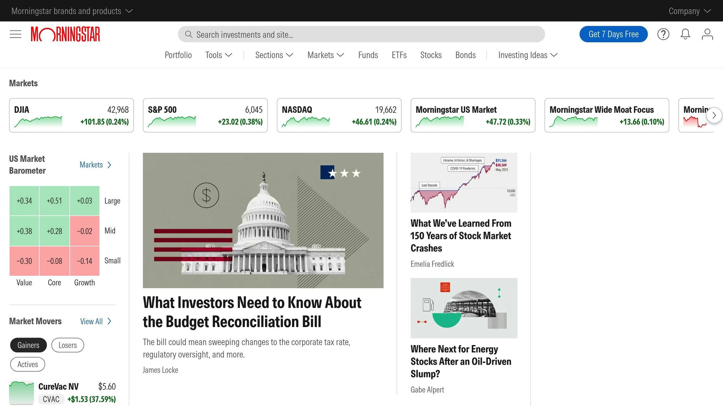Go to the Stocks nav item
This screenshot has width=723, height=406.
click(x=431, y=55)
